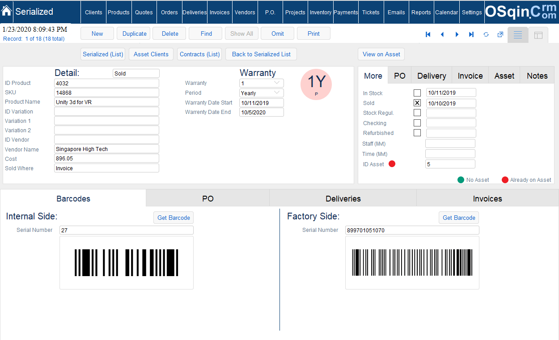559x340 pixels.
Task: Go to previous record
Action: pos(442,34)
